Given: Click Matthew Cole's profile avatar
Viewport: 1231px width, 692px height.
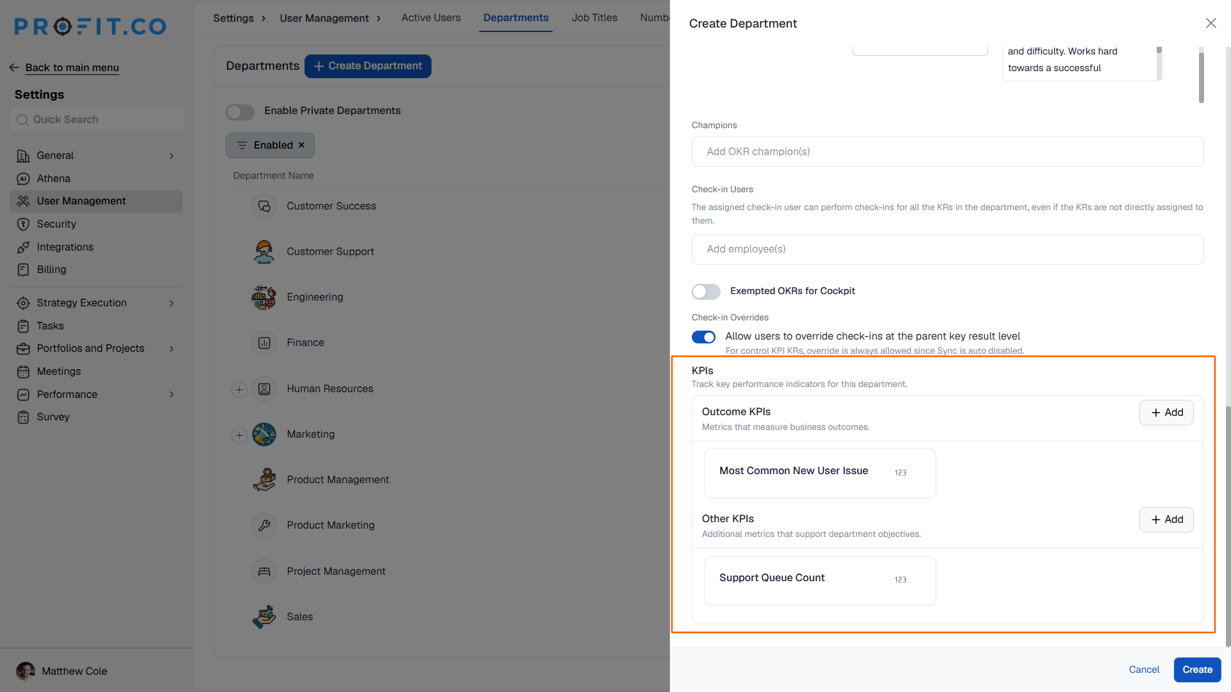Looking at the screenshot, I should (x=26, y=671).
